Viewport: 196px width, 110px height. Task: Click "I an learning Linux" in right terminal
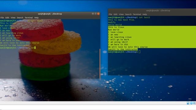(x=120, y=37)
